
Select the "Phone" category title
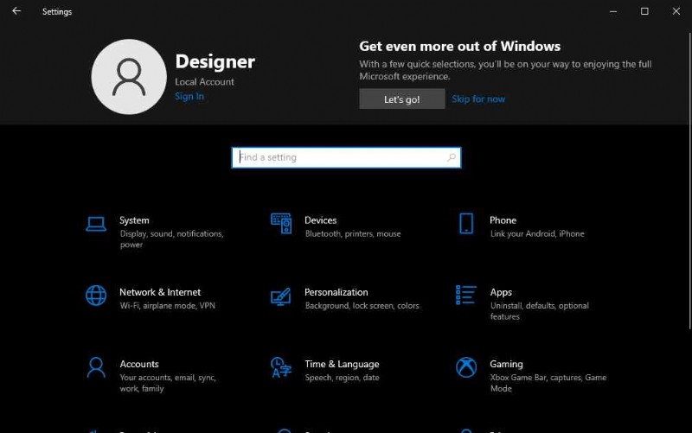pyautogui.click(x=503, y=220)
